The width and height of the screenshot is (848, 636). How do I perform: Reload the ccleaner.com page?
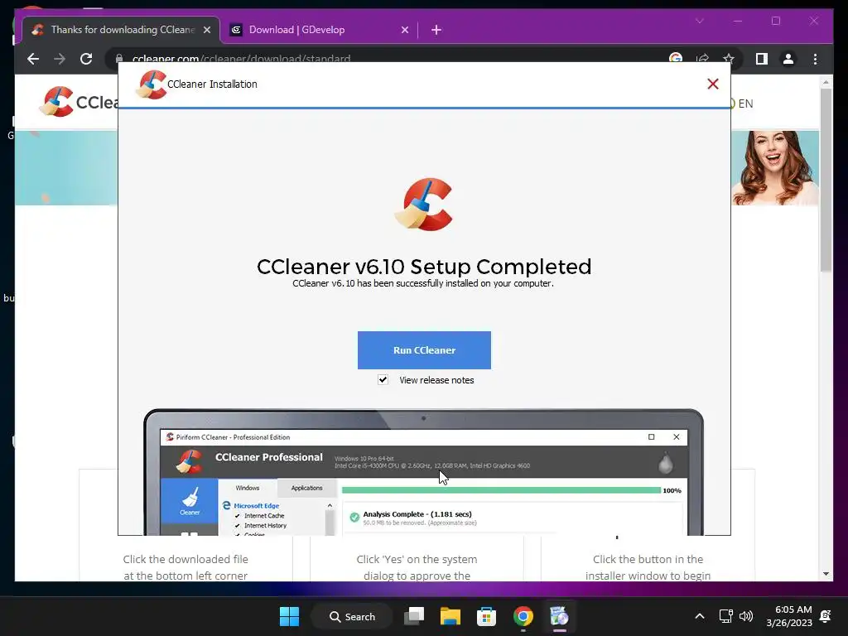click(86, 59)
